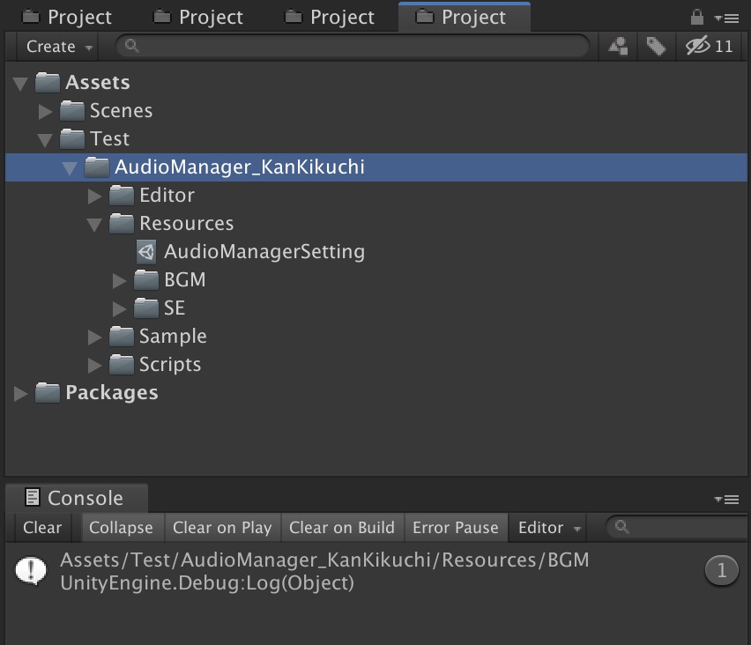Collapse the Resources folder arrow

[95, 225]
